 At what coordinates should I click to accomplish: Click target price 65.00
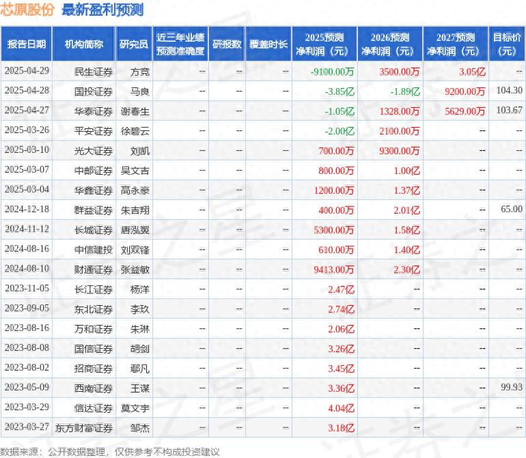(x=512, y=210)
